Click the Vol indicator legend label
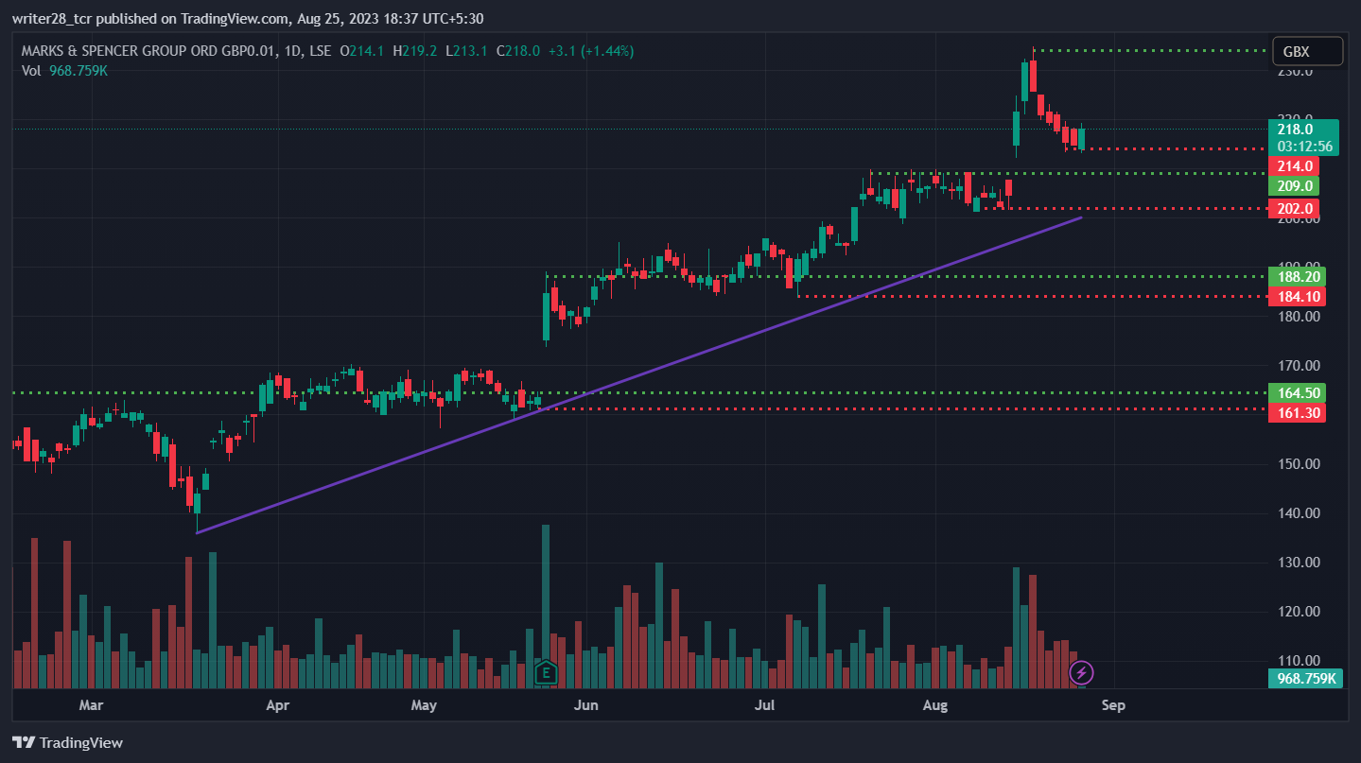 point(31,70)
